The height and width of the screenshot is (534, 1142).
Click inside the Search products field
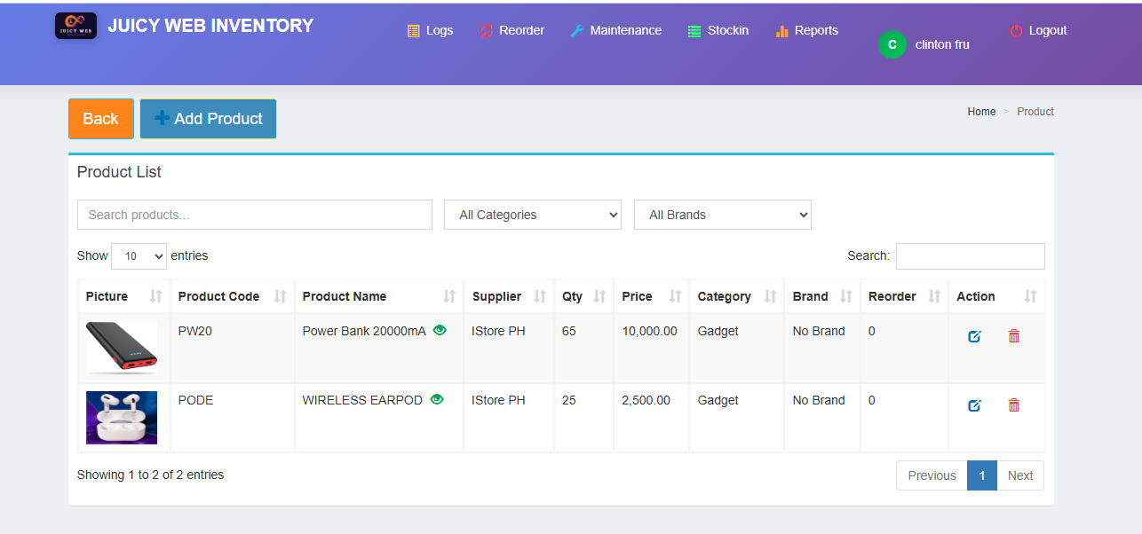click(254, 215)
